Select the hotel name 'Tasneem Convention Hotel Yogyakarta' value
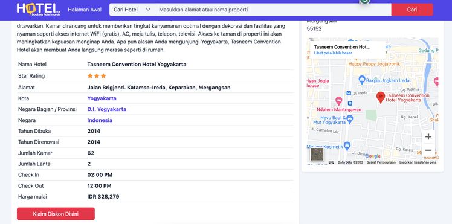Image resolution: width=452 pixels, height=224 pixels. pyautogui.click(x=137, y=65)
